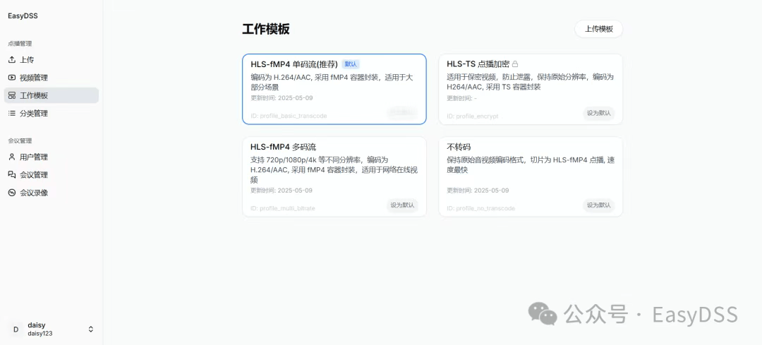Open 视频管理 in the sidebar
This screenshot has width=762, height=345.
pyautogui.click(x=34, y=78)
